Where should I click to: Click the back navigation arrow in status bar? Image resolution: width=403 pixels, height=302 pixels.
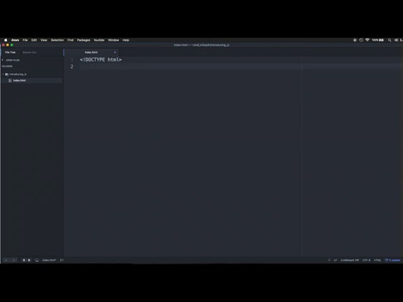click(6, 260)
